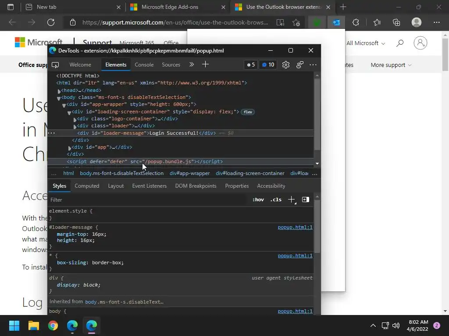
Task: Open Edge Collections icon
Action: pos(396,22)
